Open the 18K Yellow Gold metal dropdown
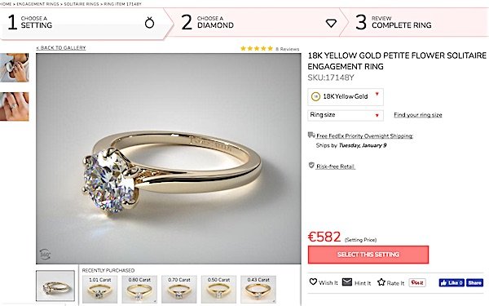Viewport: 489px width, 306px height. (x=346, y=97)
